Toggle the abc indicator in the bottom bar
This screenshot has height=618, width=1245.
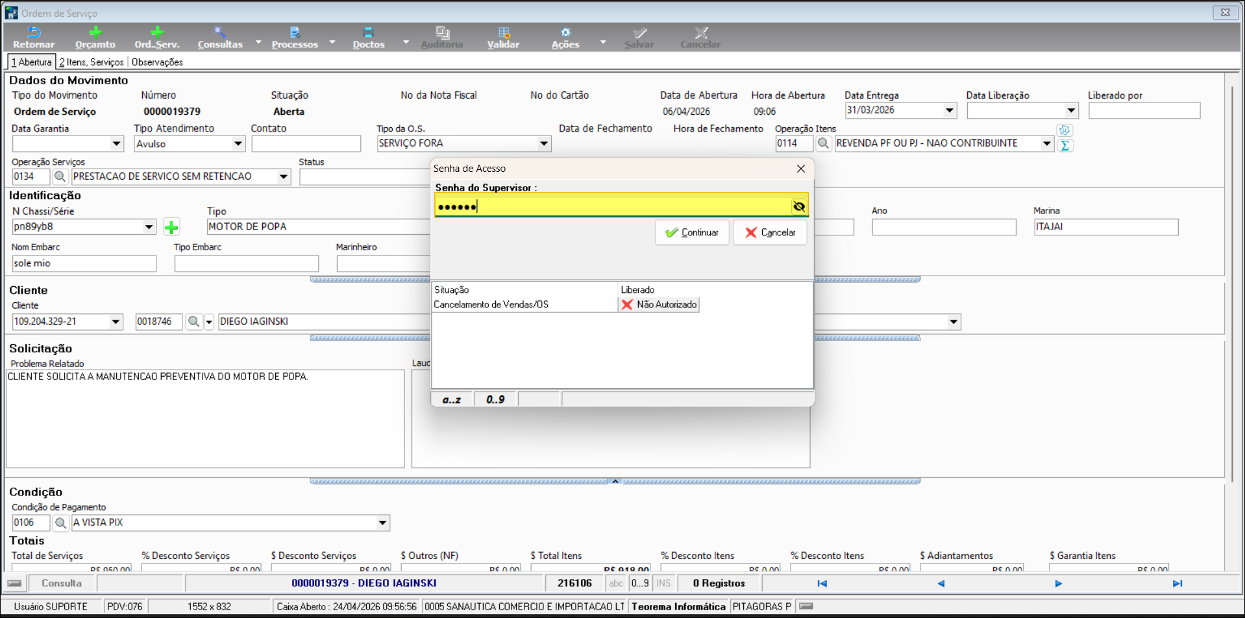(616, 584)
